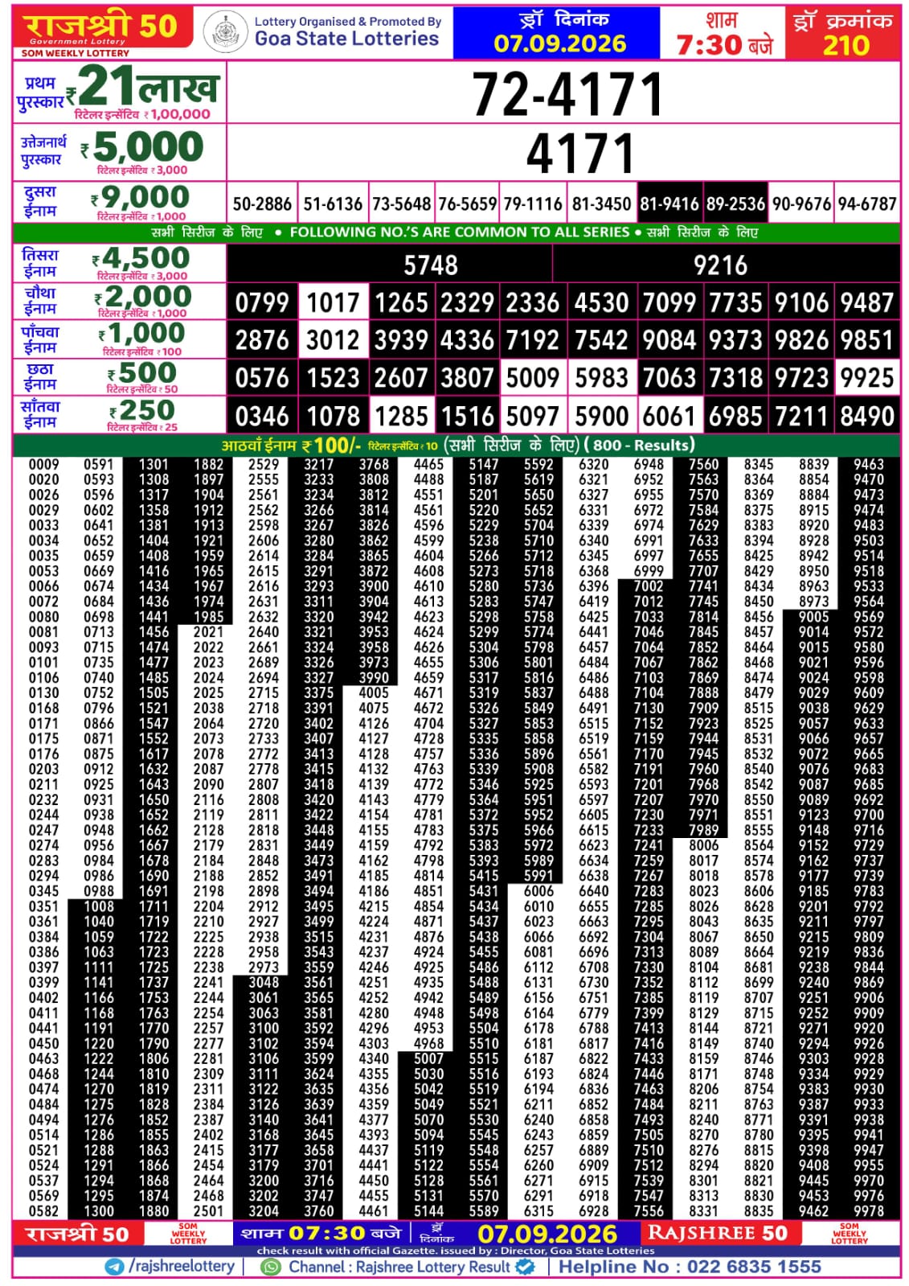Click the ₹100/- eighth prize amount
909x1286 pixels.
pos(332,445)
